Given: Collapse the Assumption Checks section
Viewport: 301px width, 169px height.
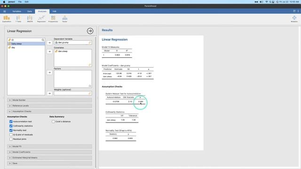Looking at the screenshot, I should coord(49,111).
